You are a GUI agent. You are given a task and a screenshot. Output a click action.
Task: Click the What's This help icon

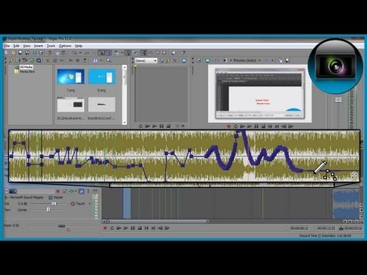[183, 53]
